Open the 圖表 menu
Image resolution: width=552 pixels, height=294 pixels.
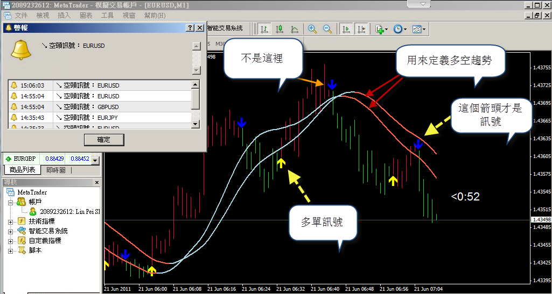pos(86,16)
